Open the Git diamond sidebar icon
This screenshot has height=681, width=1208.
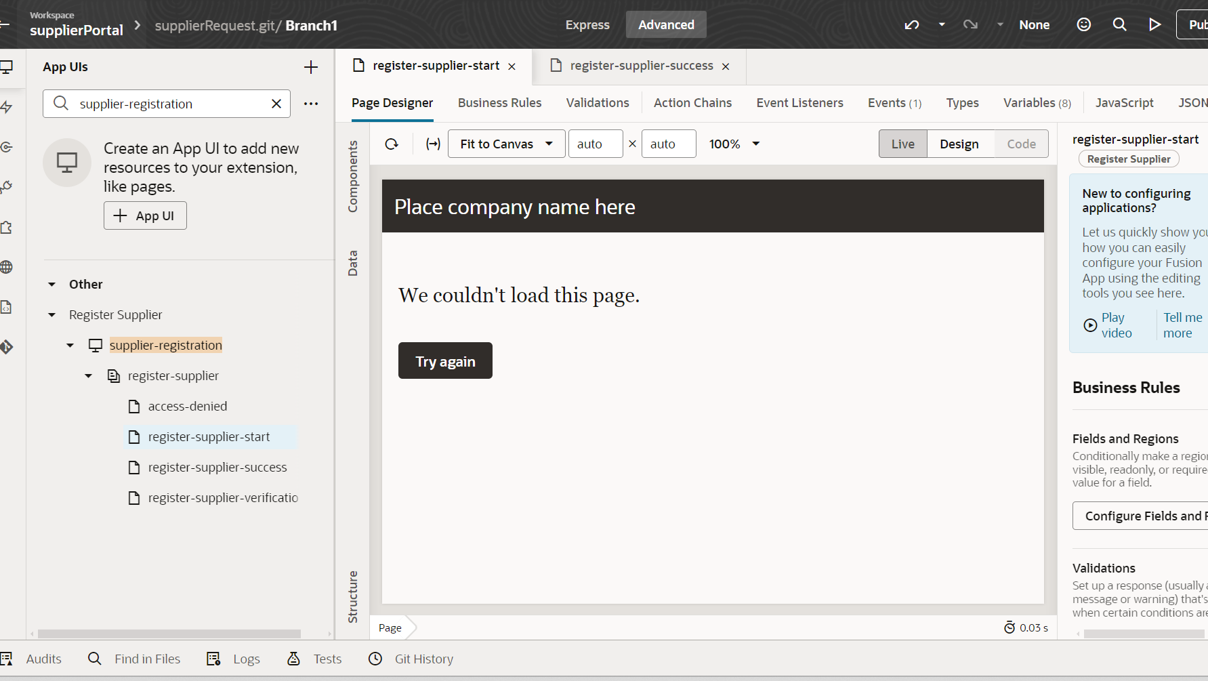(7, 347)
